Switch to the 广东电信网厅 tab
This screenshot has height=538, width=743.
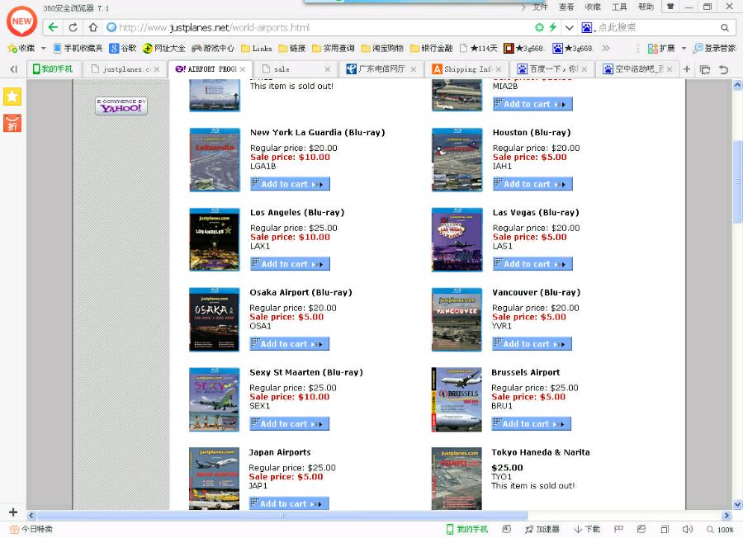coord(381,69)
